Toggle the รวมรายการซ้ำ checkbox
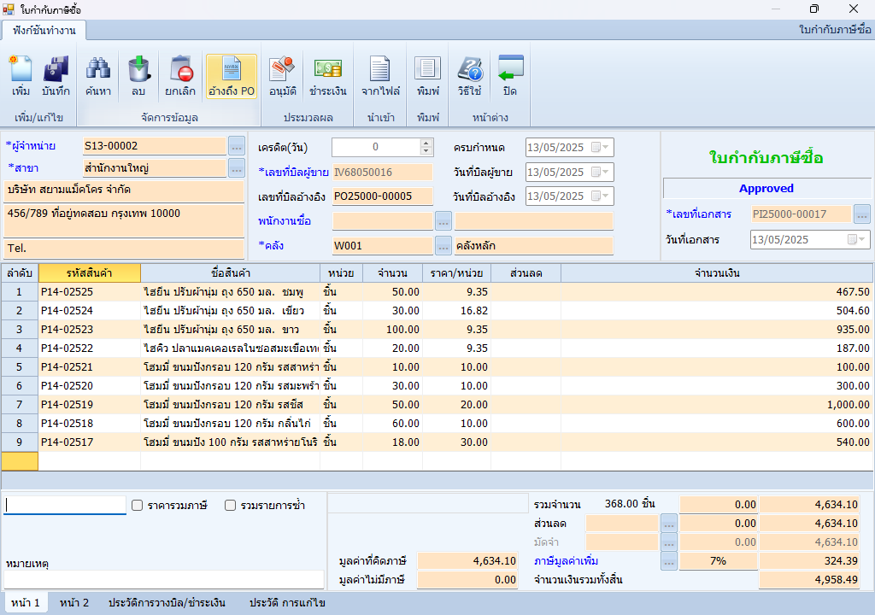Image resolution: width=875 pixels, height=615 pixels. pyautogui.click(x=231, y=506)
